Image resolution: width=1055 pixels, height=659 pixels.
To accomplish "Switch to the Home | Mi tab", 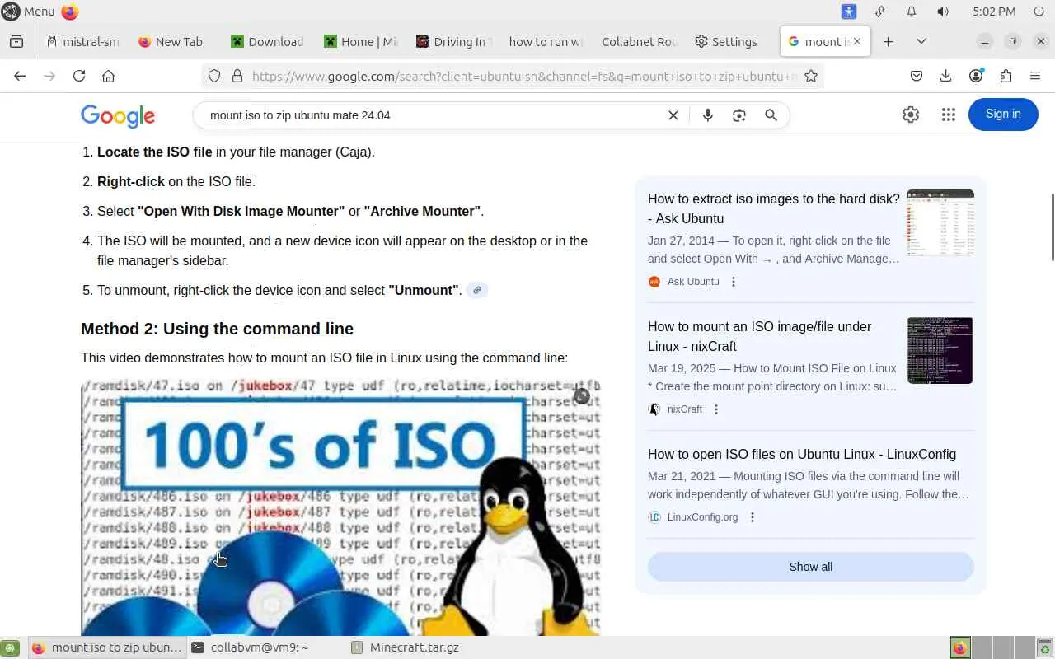I will pyautogui.click(x=361, y=41).
